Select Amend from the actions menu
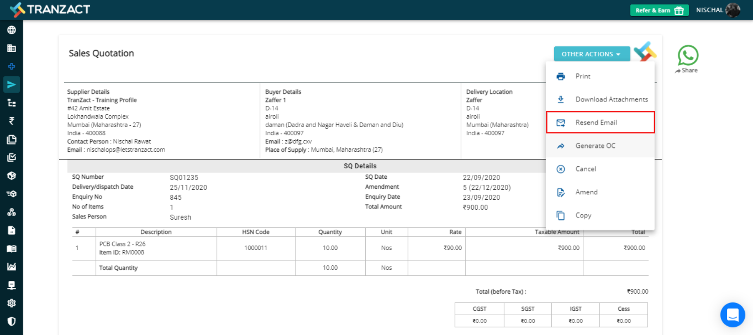This screenshot has width=753, height=335. pos(600,192)
